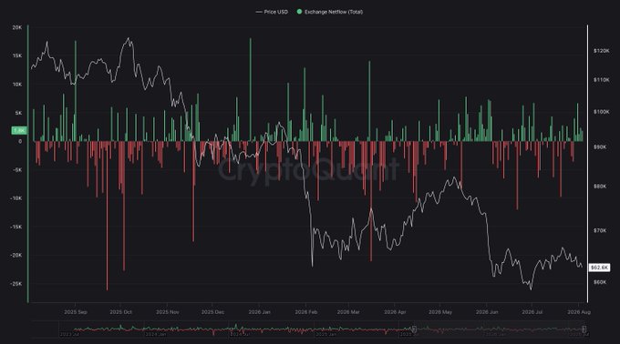Click the 2025 Dec x-axis label
Image resolution: width=620 pixels, height=344 pixels.
click(x=212, y=312)
